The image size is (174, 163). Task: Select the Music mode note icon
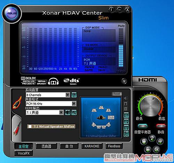tap(152, 138)
